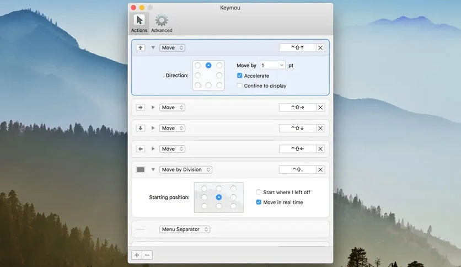Image resolution: width=461 pixels, height=267 pixels.
Task: Click the up arrow action icon
Action: click(140, 47)
